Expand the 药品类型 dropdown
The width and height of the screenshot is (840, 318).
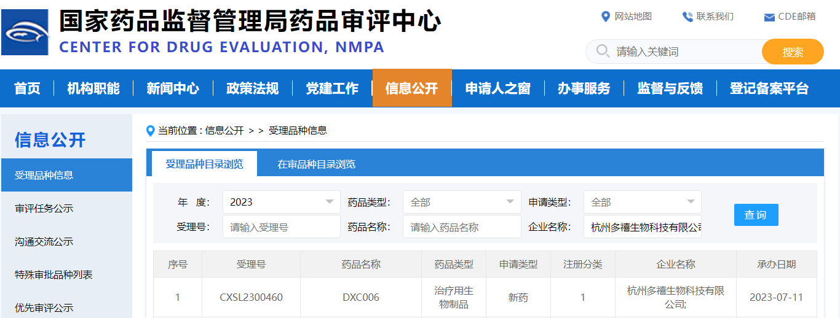tap(461, 202)
